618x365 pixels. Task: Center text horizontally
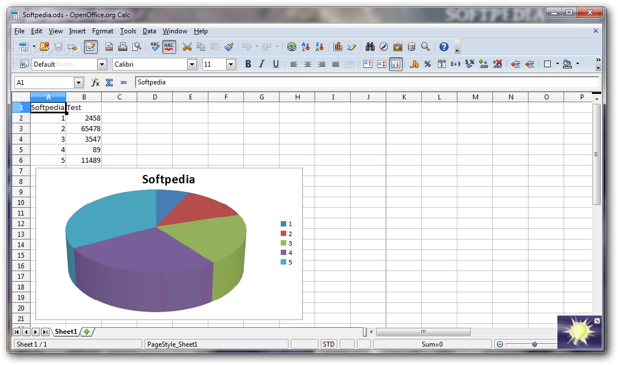coord(308,64)
